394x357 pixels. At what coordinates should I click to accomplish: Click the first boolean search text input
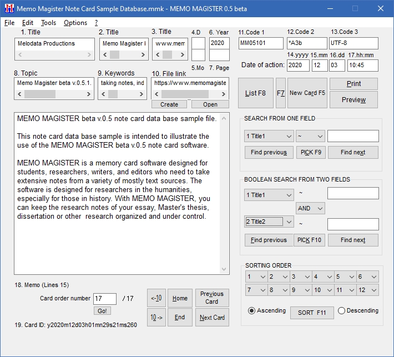click(x=353, y=193)
